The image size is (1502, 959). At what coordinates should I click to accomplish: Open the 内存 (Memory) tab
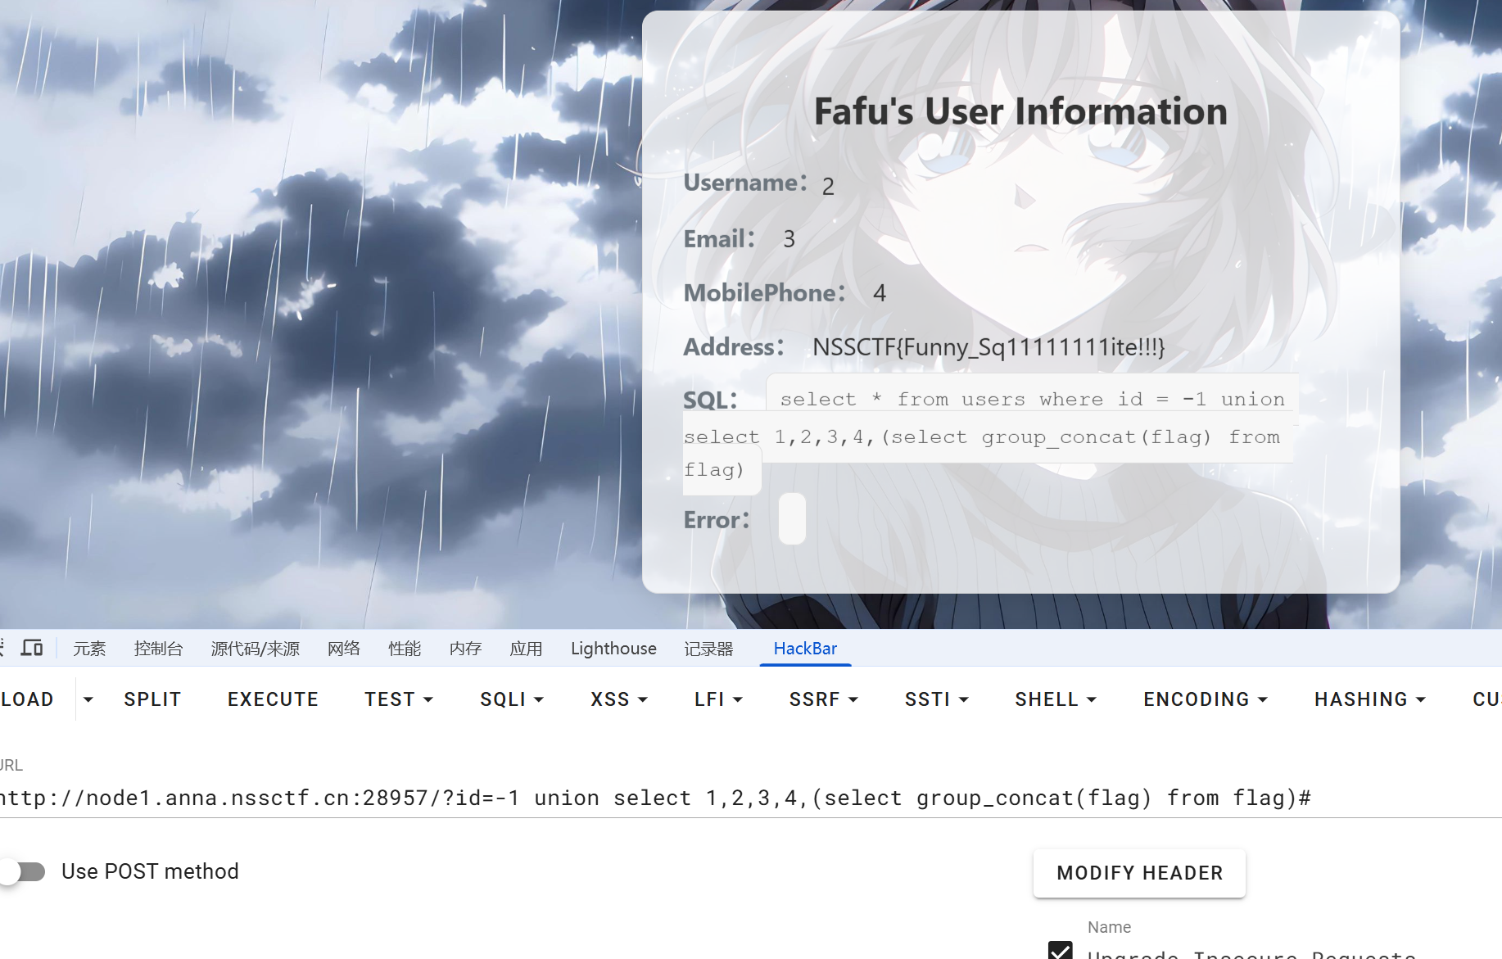coord(465,649)
